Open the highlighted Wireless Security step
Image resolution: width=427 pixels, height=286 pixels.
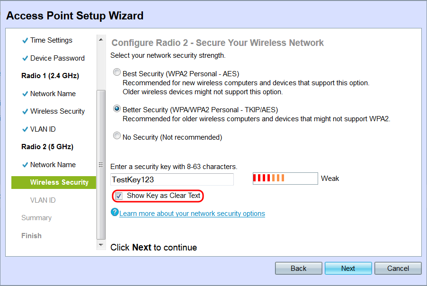coord(59,182)
